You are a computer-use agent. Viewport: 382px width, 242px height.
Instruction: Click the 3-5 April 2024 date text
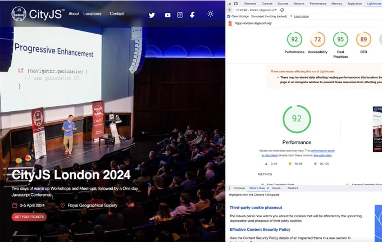pos(32,206)
